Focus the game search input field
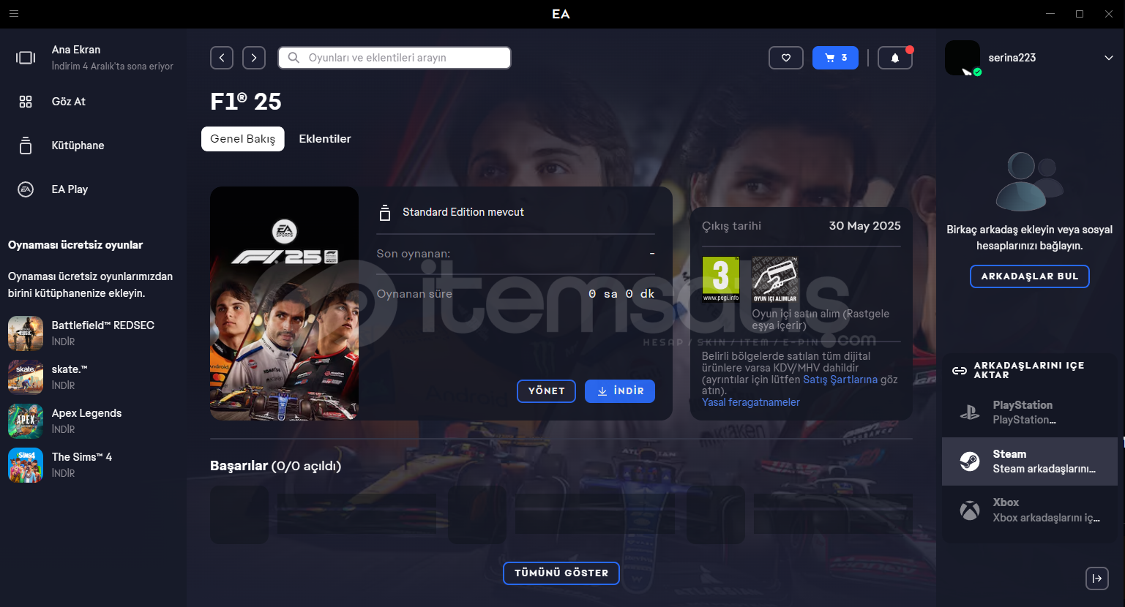This screenshot has height=607, width=1125. pyautogui.click(x=395, y=58)
